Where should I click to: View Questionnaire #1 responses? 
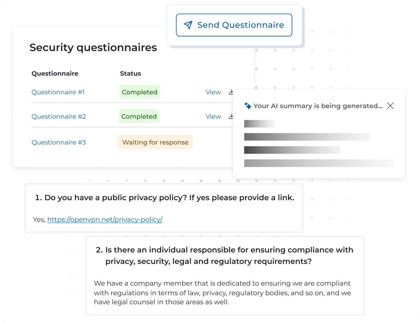click(213, 92)
